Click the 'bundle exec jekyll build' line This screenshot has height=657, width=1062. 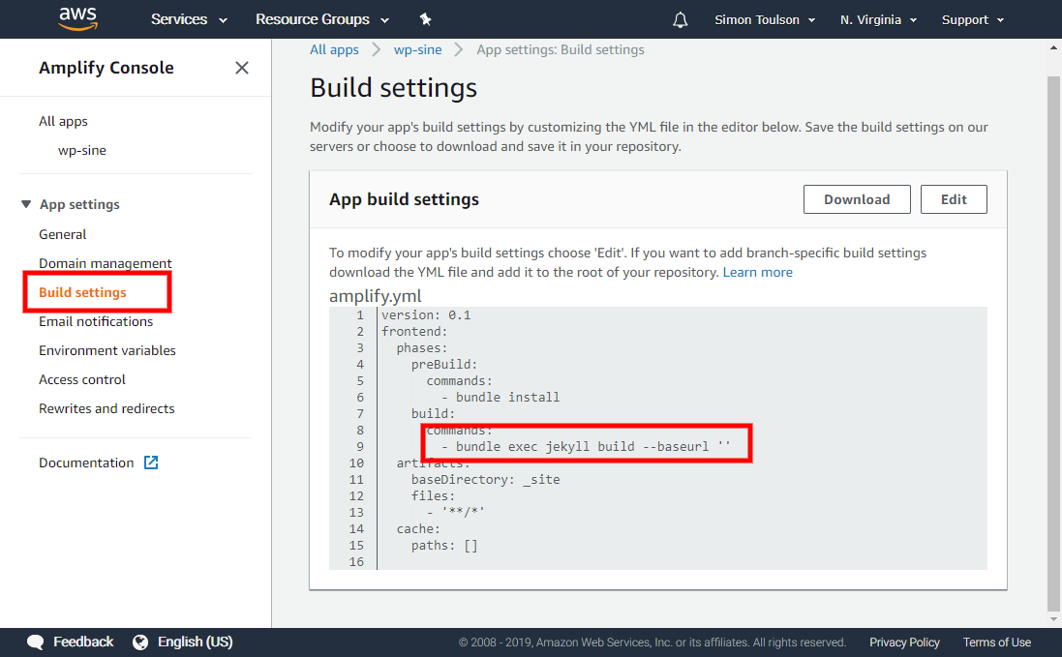[x=586, y=447]
